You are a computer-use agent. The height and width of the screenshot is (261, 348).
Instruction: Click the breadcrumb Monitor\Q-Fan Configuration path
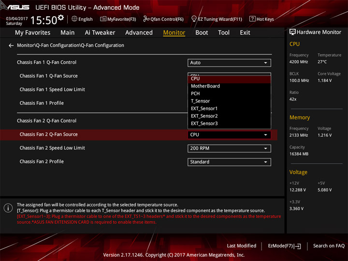click(x=71, y=45)
